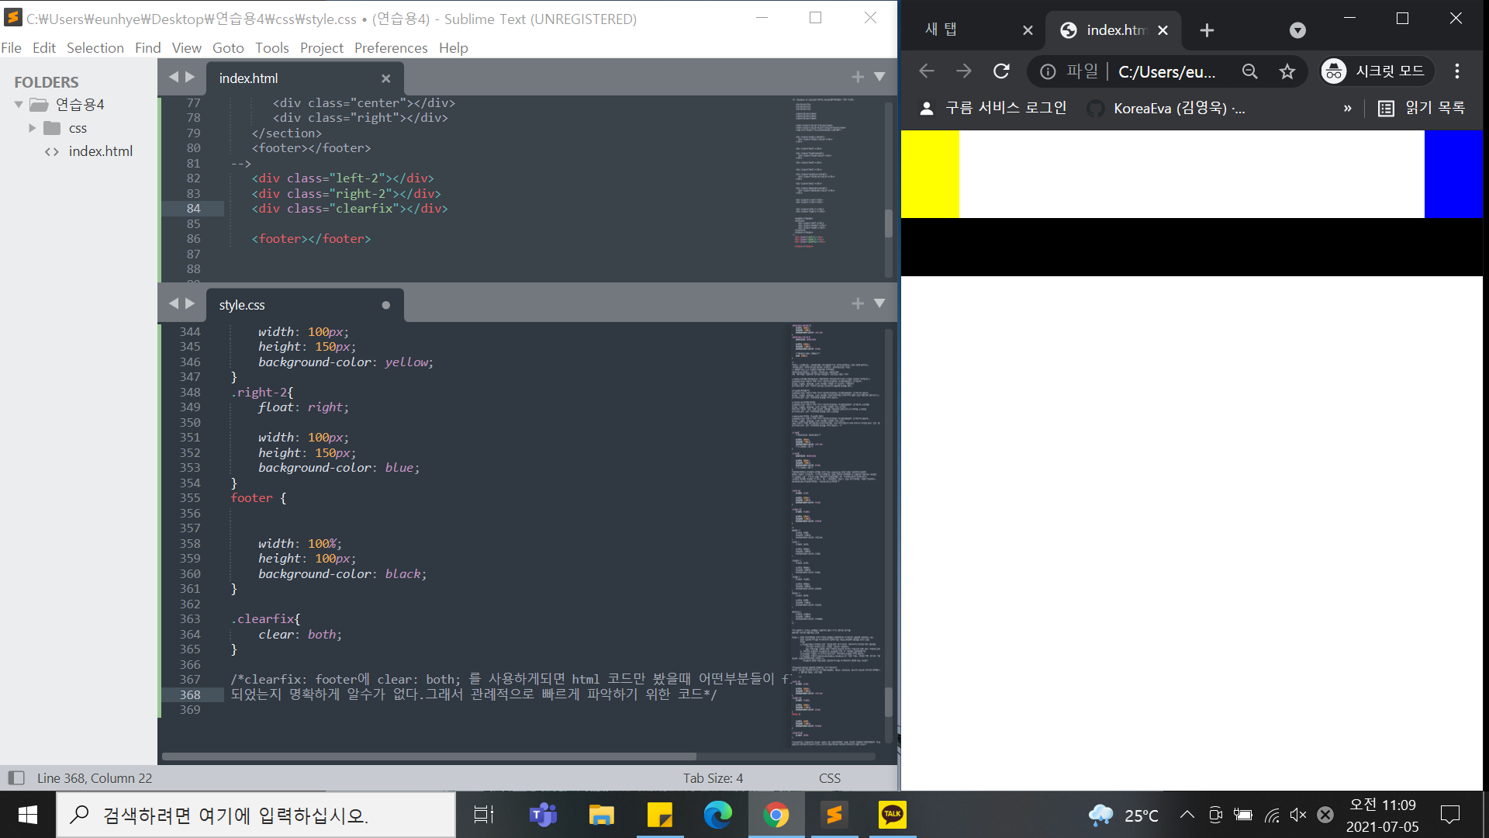Open the 구름 서비스 로그인 bookmark
Image resolution: width=1489 pixels, height=838 pixels.
[993, 109]
